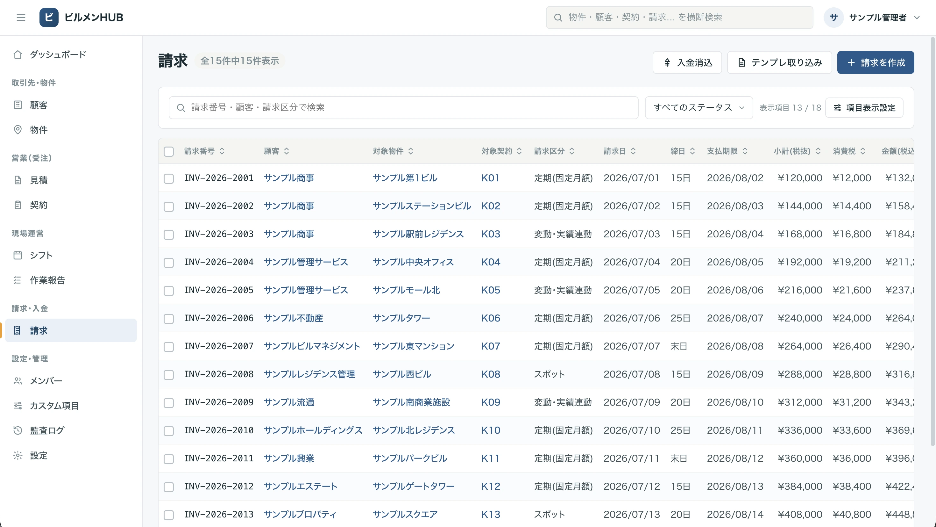Click the テンプレ取り込み button
The image size is (936, 527).
(x=779, y=62)
